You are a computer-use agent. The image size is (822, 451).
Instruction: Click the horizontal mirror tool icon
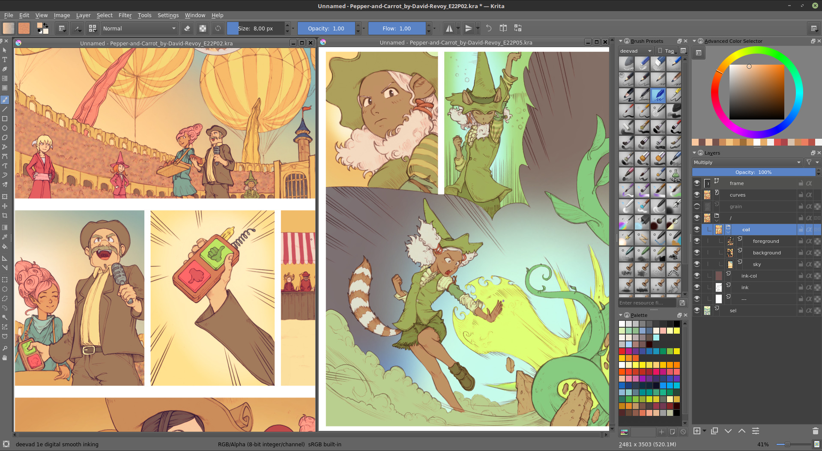[x=449, y=28]
